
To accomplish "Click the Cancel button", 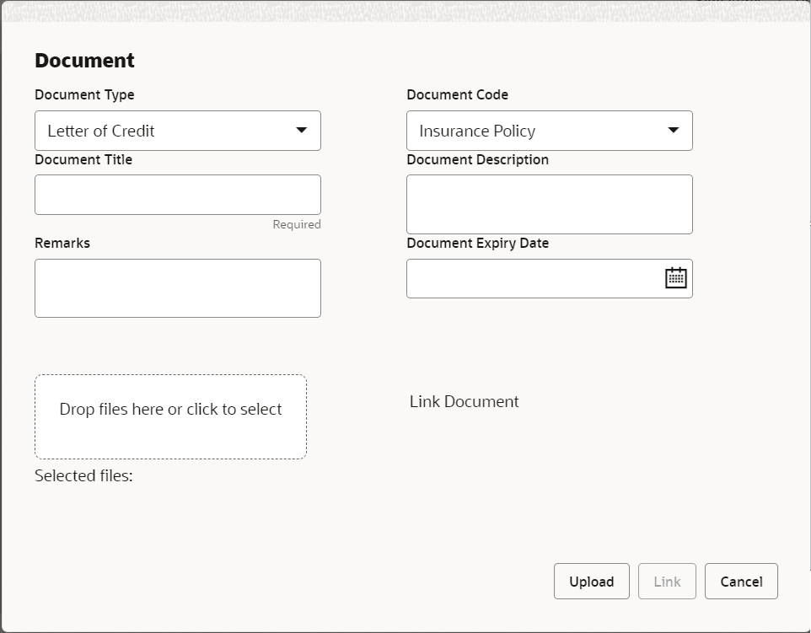I will click(740, 581).
